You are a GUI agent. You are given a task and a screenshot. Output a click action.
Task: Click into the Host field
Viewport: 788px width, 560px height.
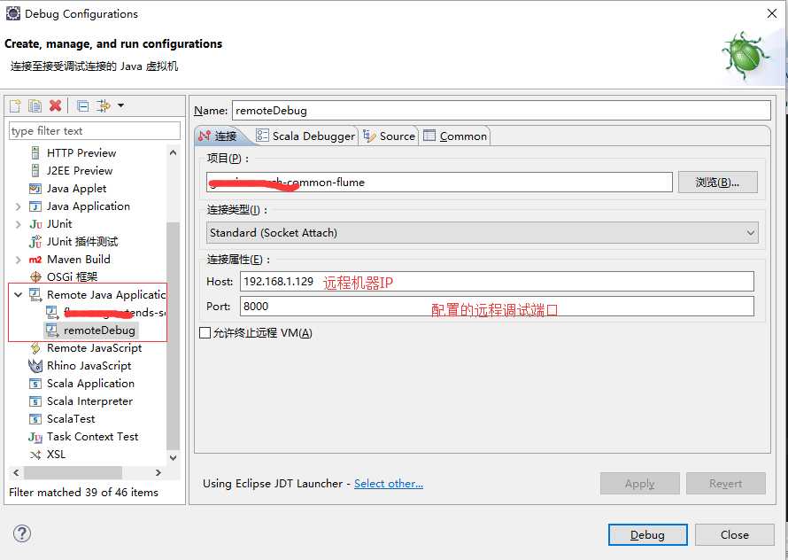[497, 281]
